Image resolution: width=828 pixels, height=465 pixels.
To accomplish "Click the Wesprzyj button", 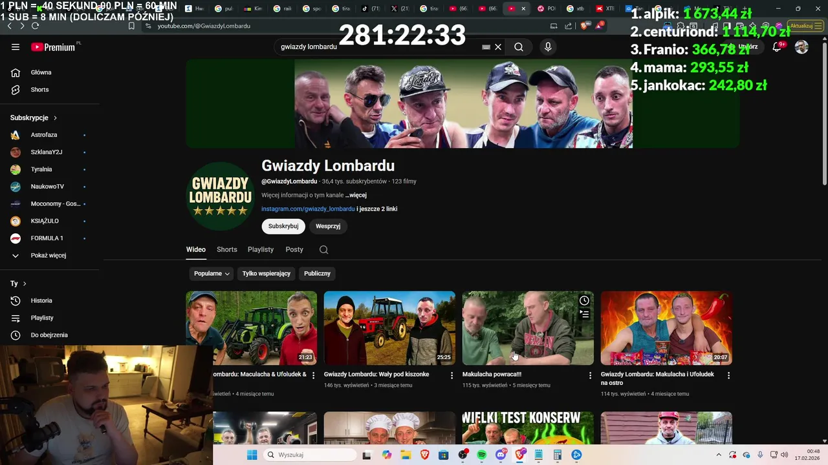I will click(x=328, y=226).
